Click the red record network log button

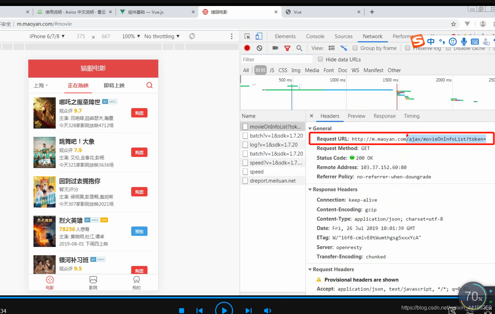[x=247, y=48]
